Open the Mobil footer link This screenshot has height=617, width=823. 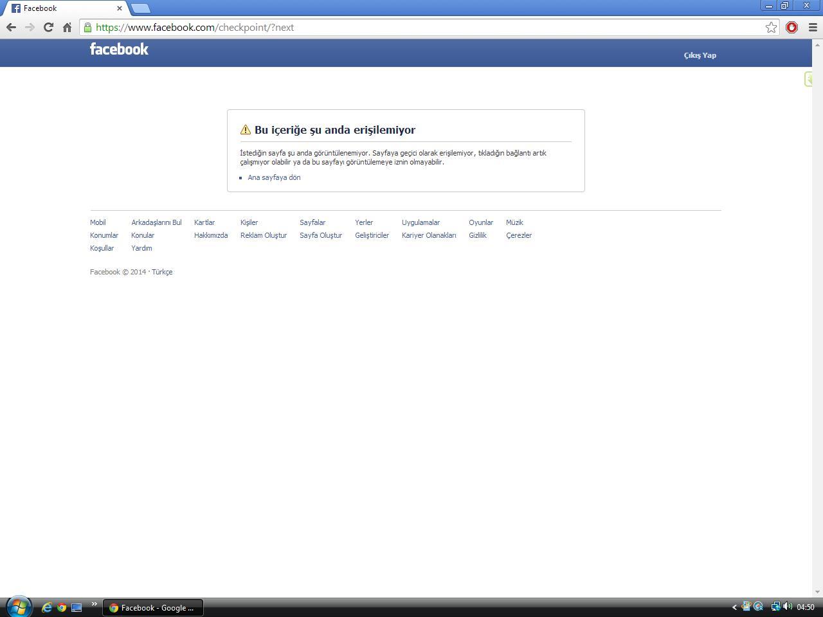click(98, 222)
